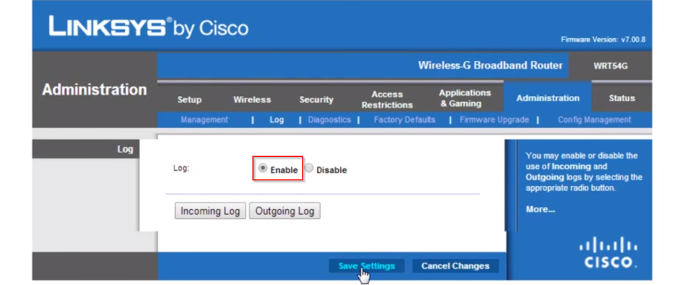Open the Setup tab

click(189, 99)
